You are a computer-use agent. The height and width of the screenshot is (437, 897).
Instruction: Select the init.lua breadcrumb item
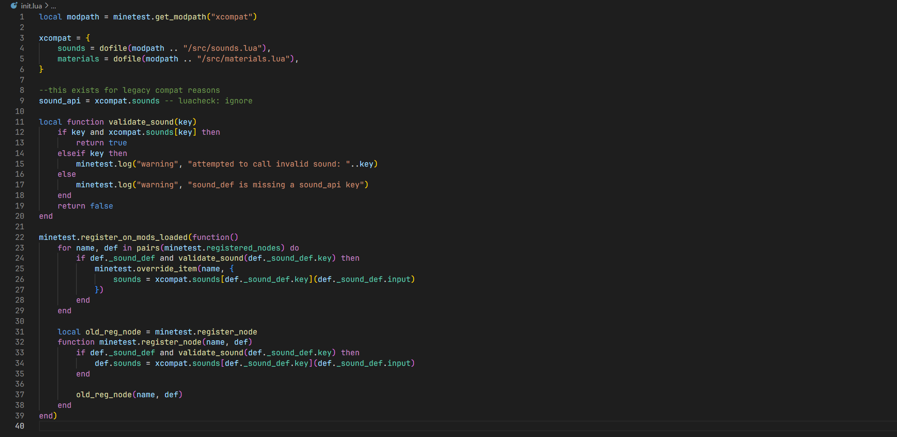point(31,6)
